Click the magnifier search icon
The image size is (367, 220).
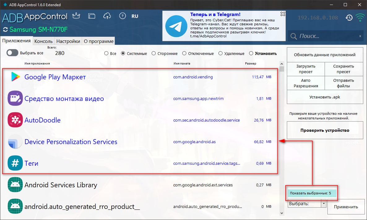point(293,36)
